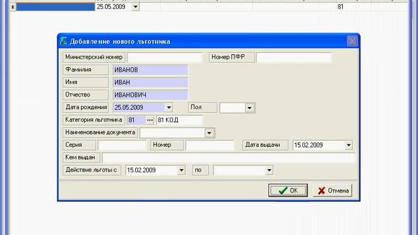This screenshot has height=235, width=418.
Task: Open the по end-date dropdown arrow
Action: (269, 170)
